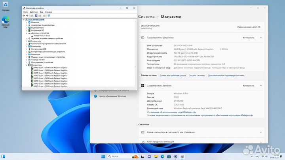Expand the Очереди печати category
This screenshot has width=285, height=160.
[27, 60]
